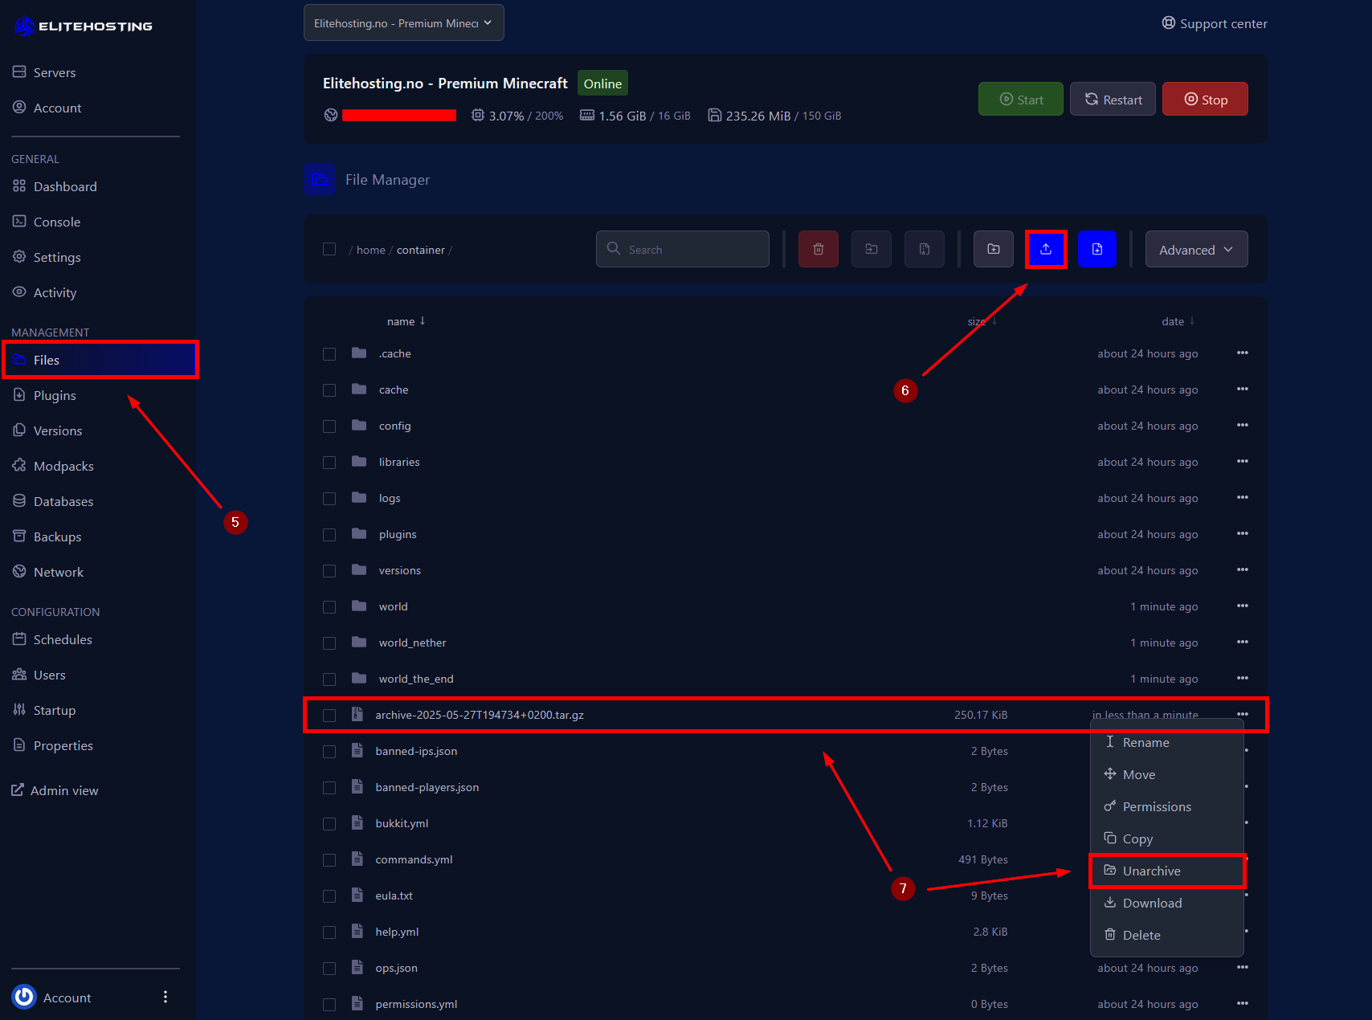Click the eula.txt file icon
The width and height of the screenshot is (1372, 1020).
(x=357, y=895)
